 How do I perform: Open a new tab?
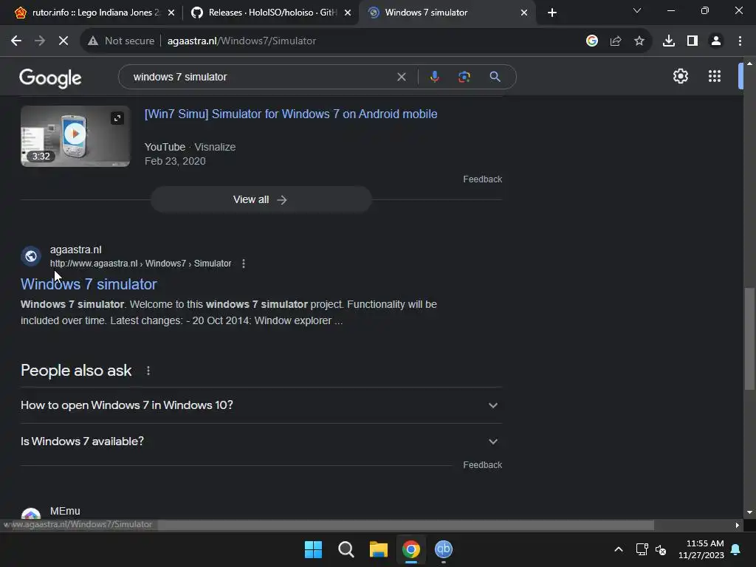(552, 13)
